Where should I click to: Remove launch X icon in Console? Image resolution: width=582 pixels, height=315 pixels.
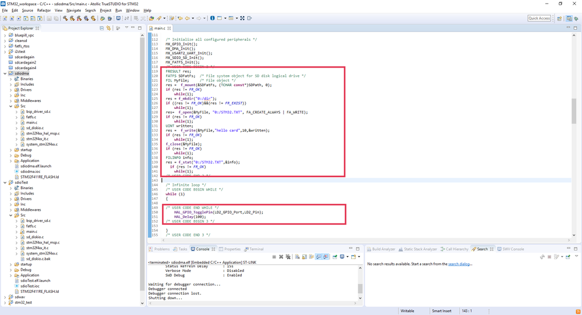click(281, 257)
